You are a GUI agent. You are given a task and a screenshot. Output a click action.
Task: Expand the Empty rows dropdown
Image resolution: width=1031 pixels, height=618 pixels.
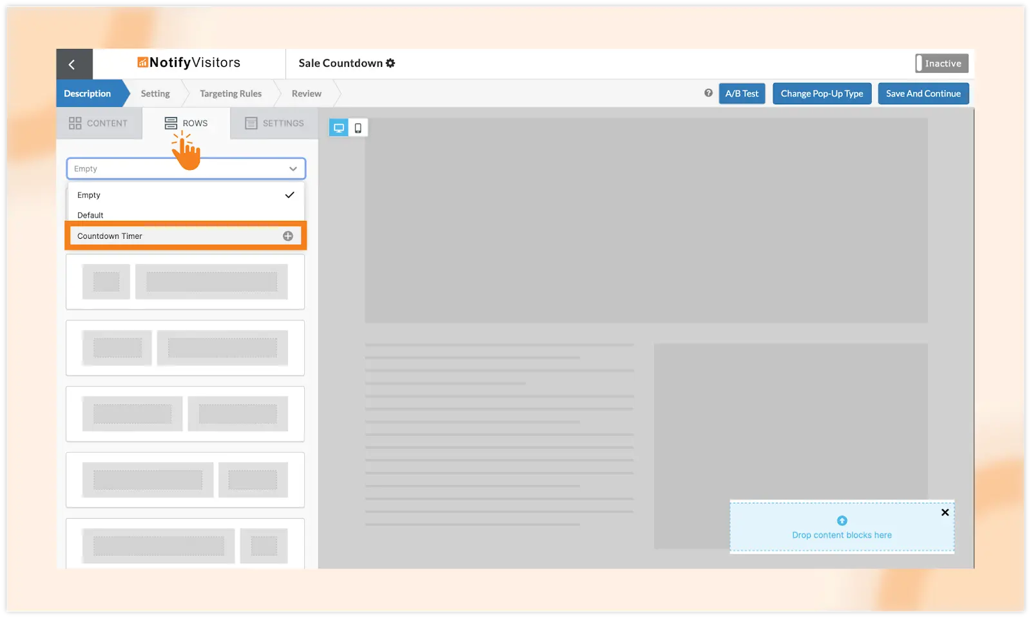coord(186,169)
